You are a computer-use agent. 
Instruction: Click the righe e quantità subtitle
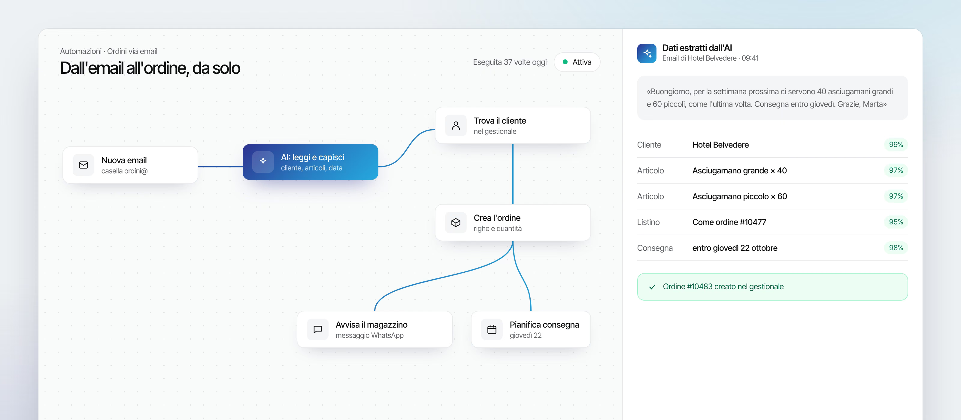click(x=497, y=228)
